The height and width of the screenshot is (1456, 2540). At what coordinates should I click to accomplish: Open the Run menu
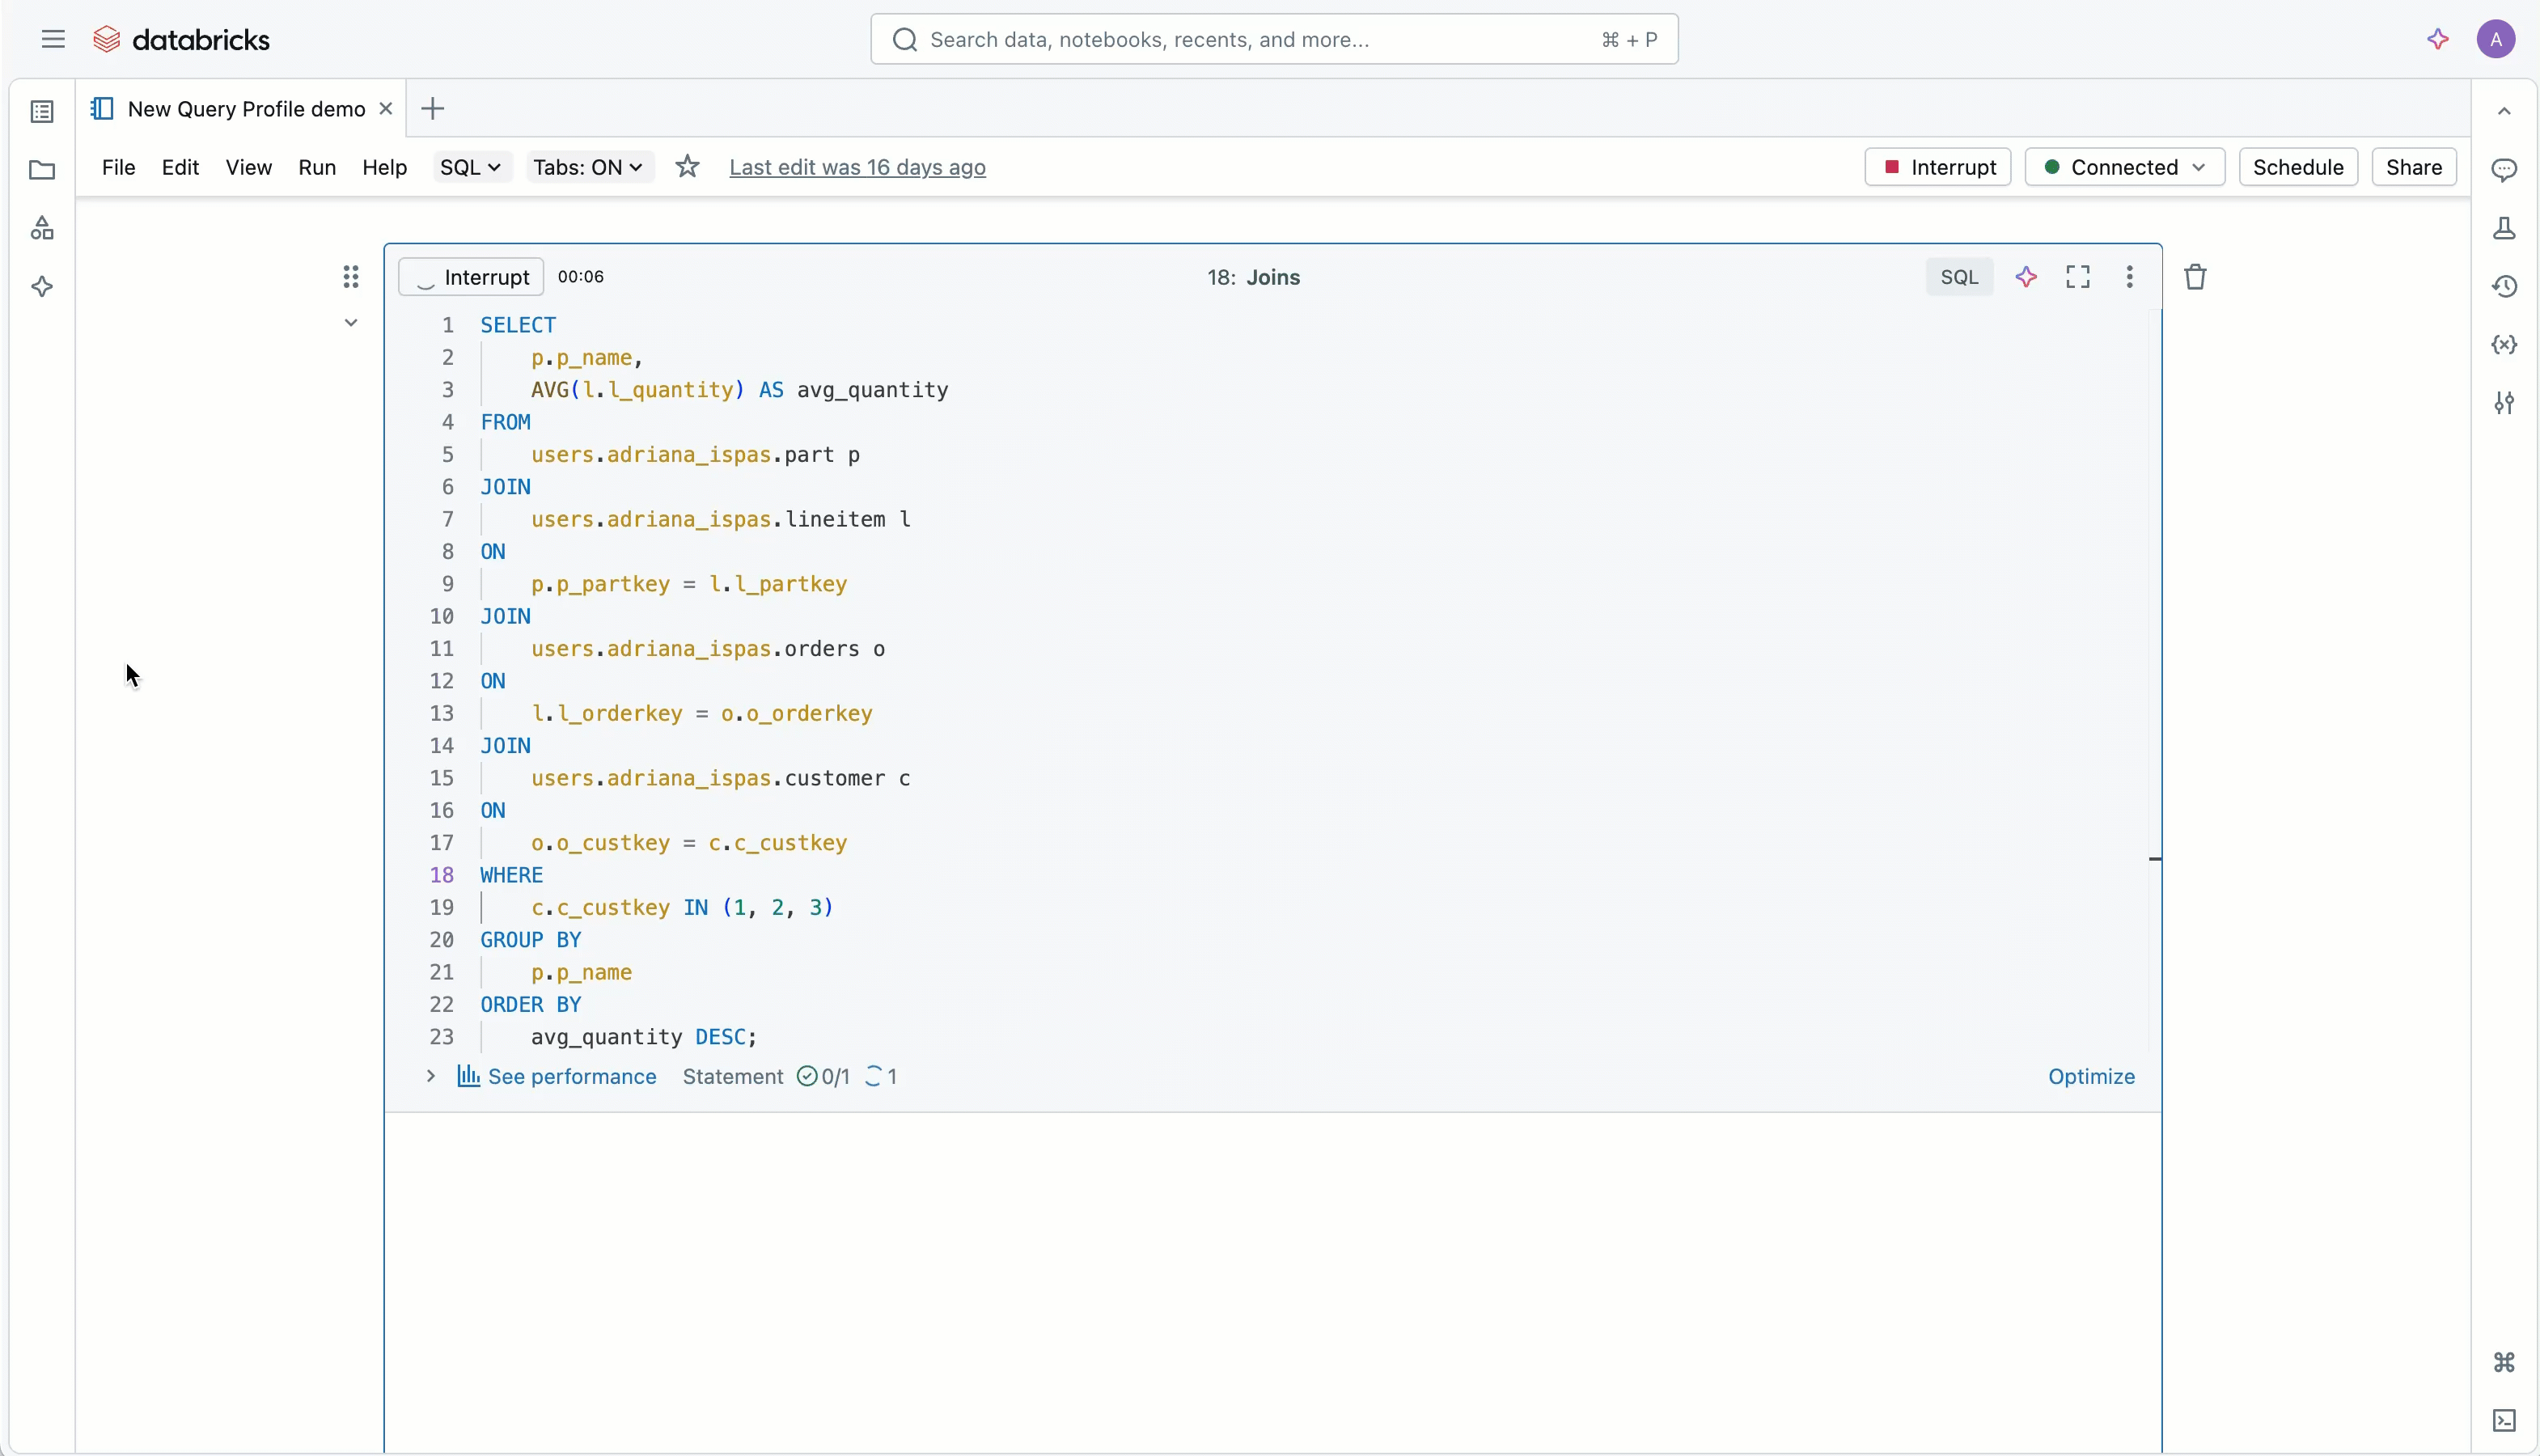(x=317, y=167)
